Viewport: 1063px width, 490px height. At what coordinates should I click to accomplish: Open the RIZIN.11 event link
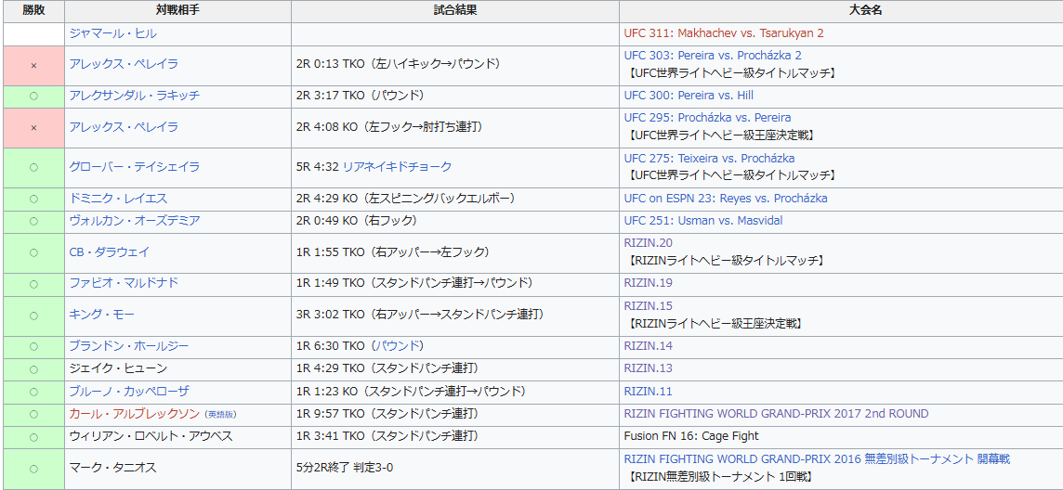point(648,392)
